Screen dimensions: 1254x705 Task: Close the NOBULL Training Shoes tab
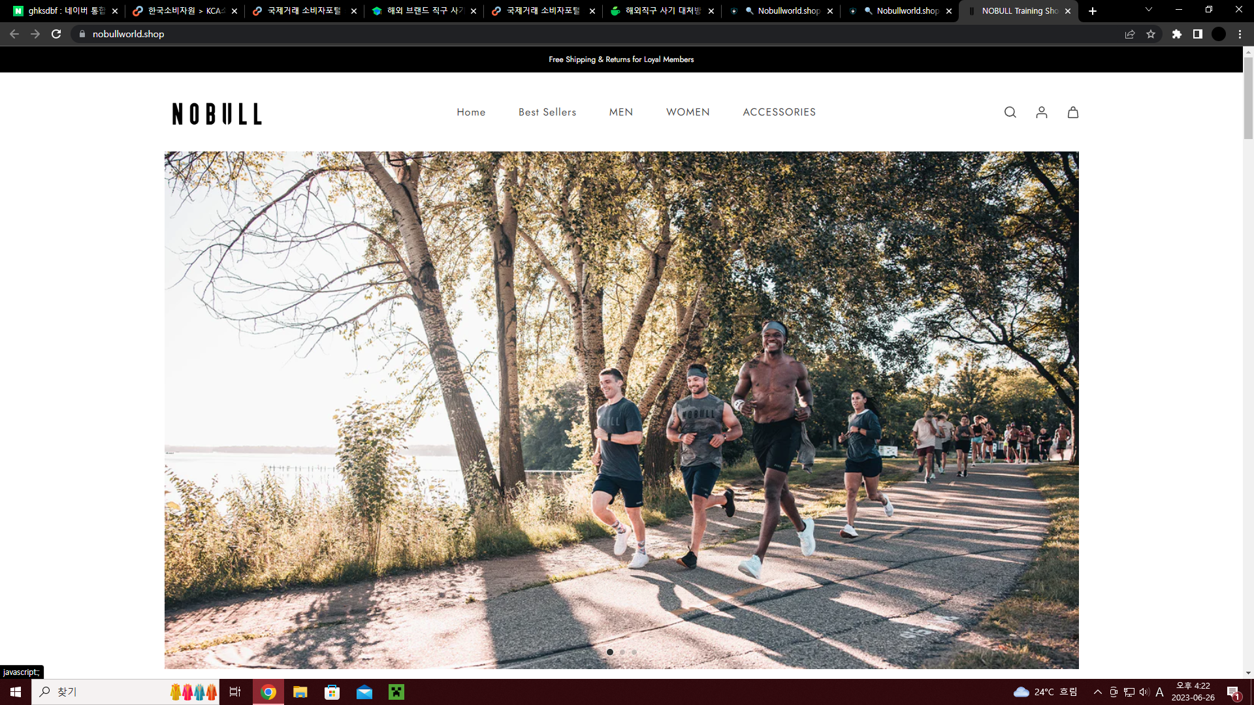1068,11
